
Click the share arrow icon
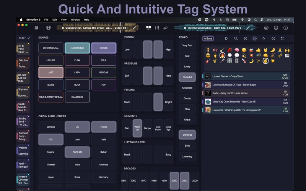(166, 28)
